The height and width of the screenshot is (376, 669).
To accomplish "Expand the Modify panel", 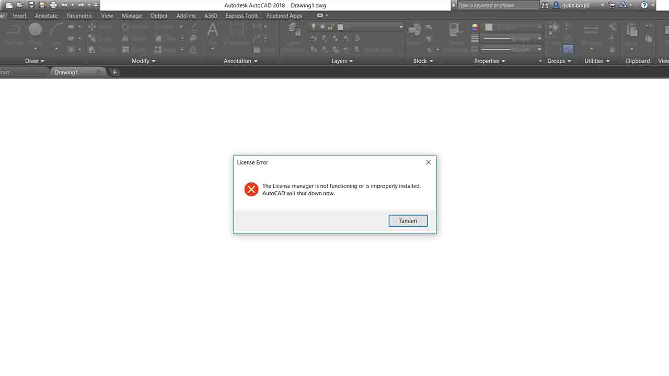I will coord(144,61).
